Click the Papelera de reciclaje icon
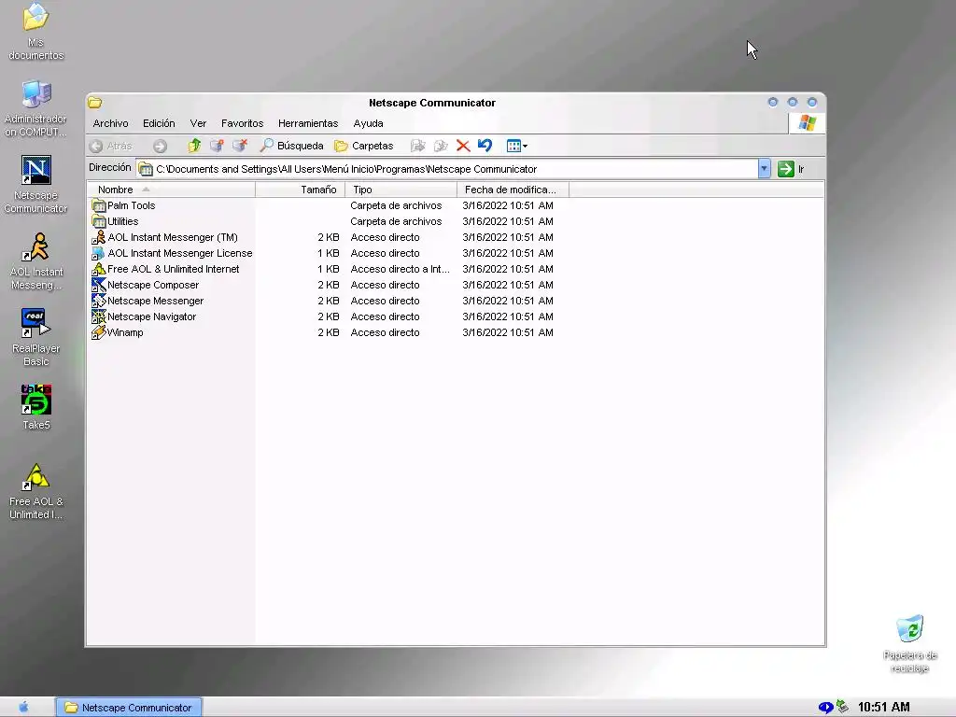Image resolution: width=956 pixels, height=717 pixels. [909, 644]
